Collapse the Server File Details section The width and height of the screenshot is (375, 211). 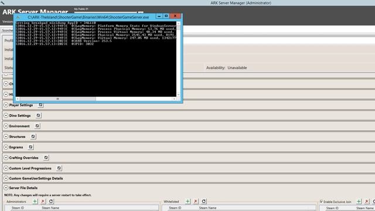pos(6,188)
